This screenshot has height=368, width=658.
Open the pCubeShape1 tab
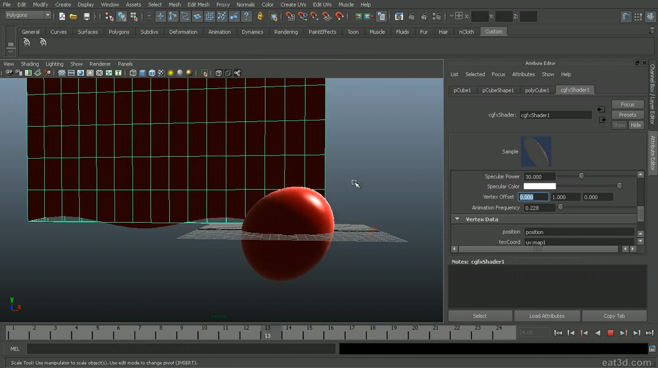[x=498, y=90]
